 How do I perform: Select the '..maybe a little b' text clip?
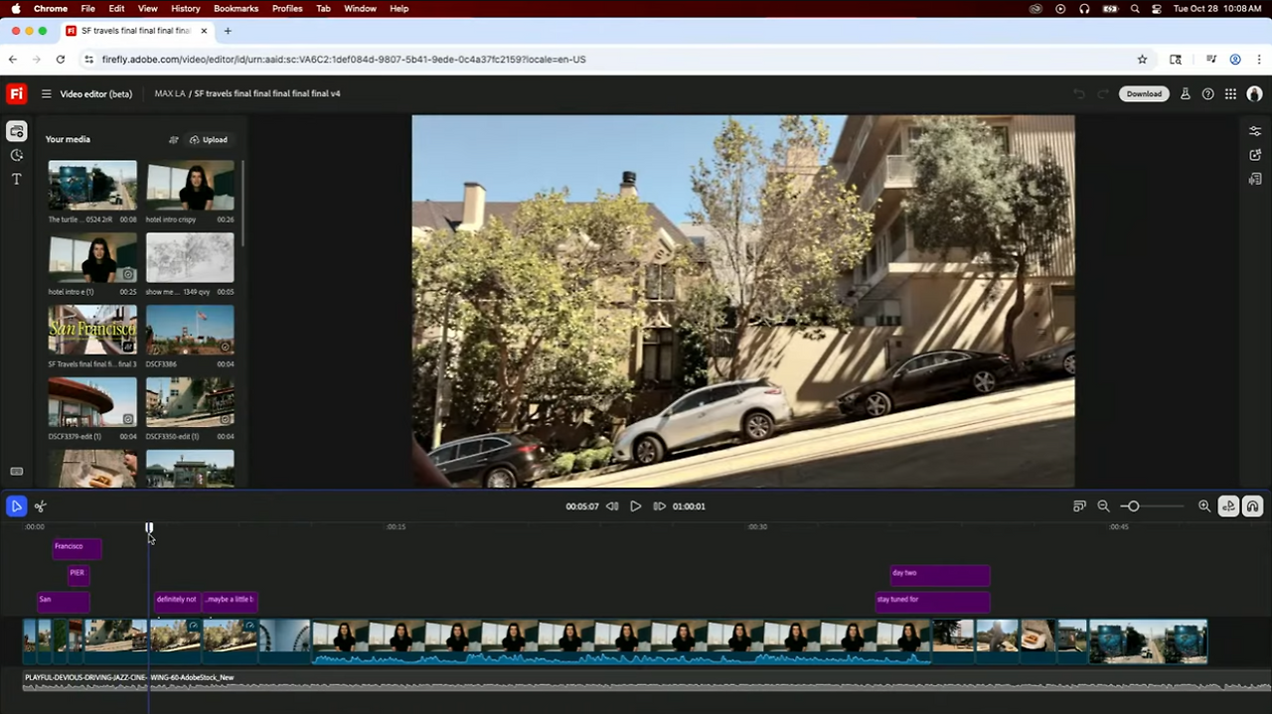(230, 601)
